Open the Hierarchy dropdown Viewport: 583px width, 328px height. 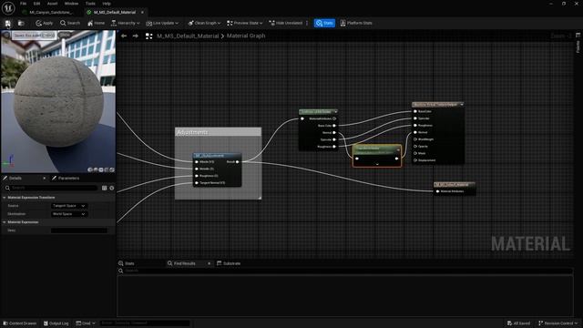pyautogui.click(x=126, y=23)
